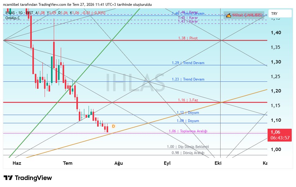Screen dimensions: 296x187
Task: Click the TradingView logo at bottom
Action: [28, 178]
